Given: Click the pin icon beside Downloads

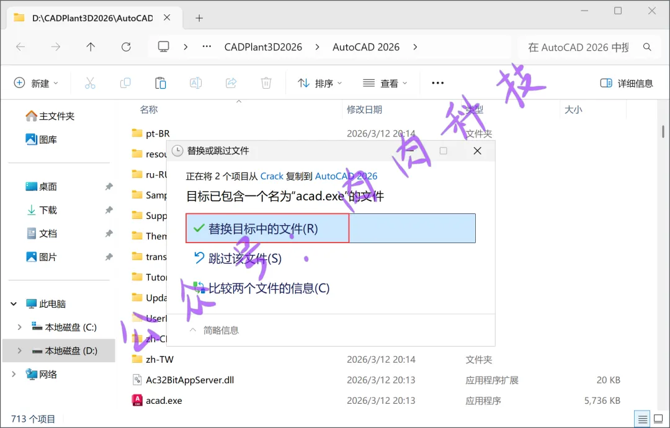Looking at the screenshot, I should (109, 210).
